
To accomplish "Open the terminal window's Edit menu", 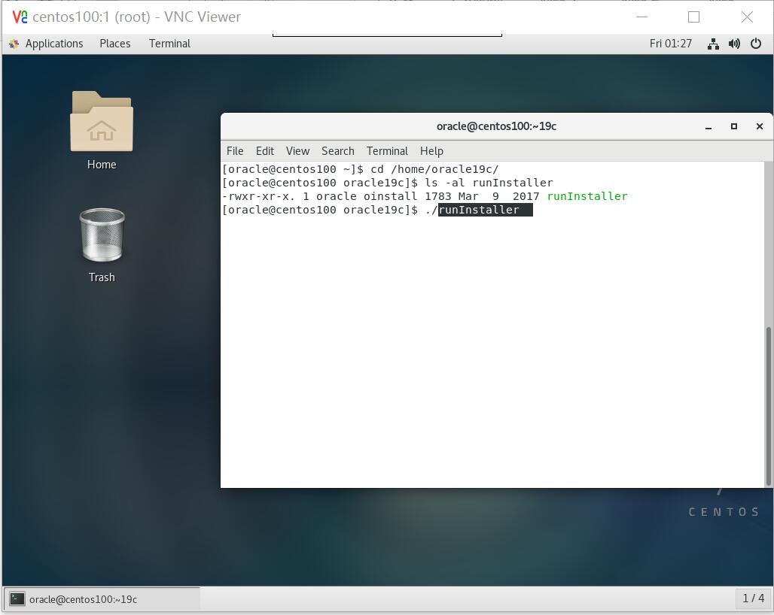I will [x=264, y=151].
